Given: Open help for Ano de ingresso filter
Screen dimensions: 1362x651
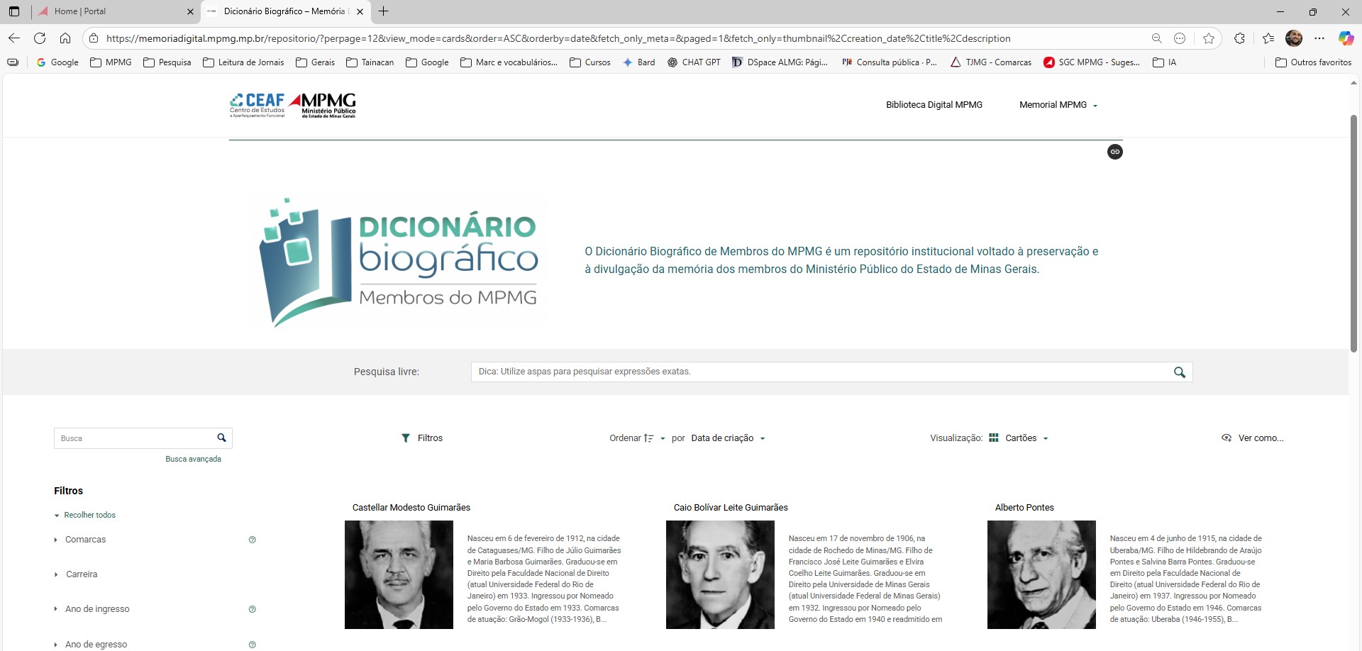Looking at the screenshot, I should point(252,609).
